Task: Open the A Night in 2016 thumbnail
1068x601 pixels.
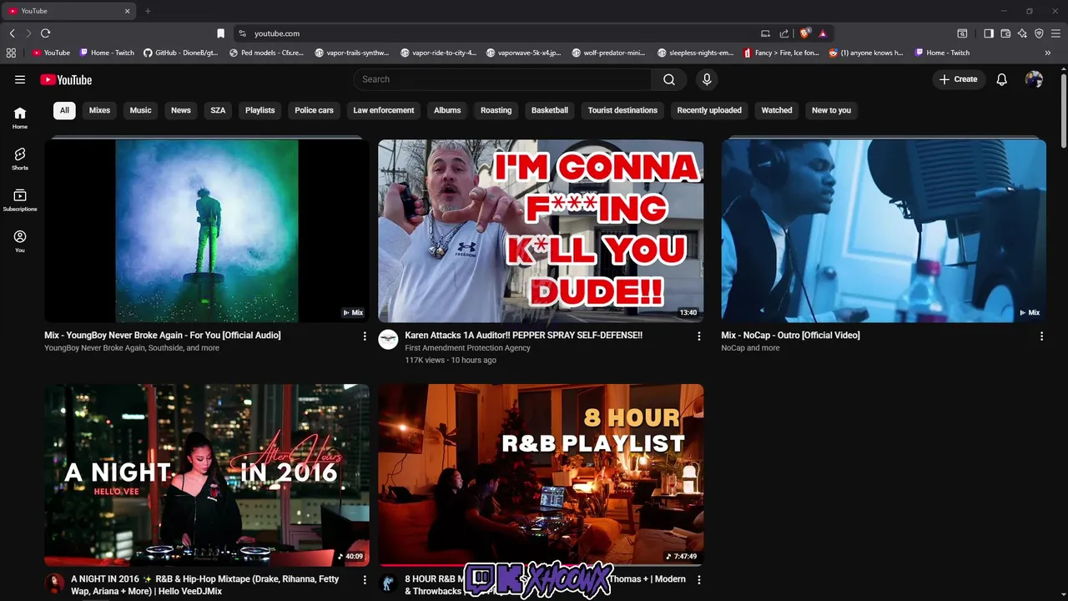Action: click(207, 475)
